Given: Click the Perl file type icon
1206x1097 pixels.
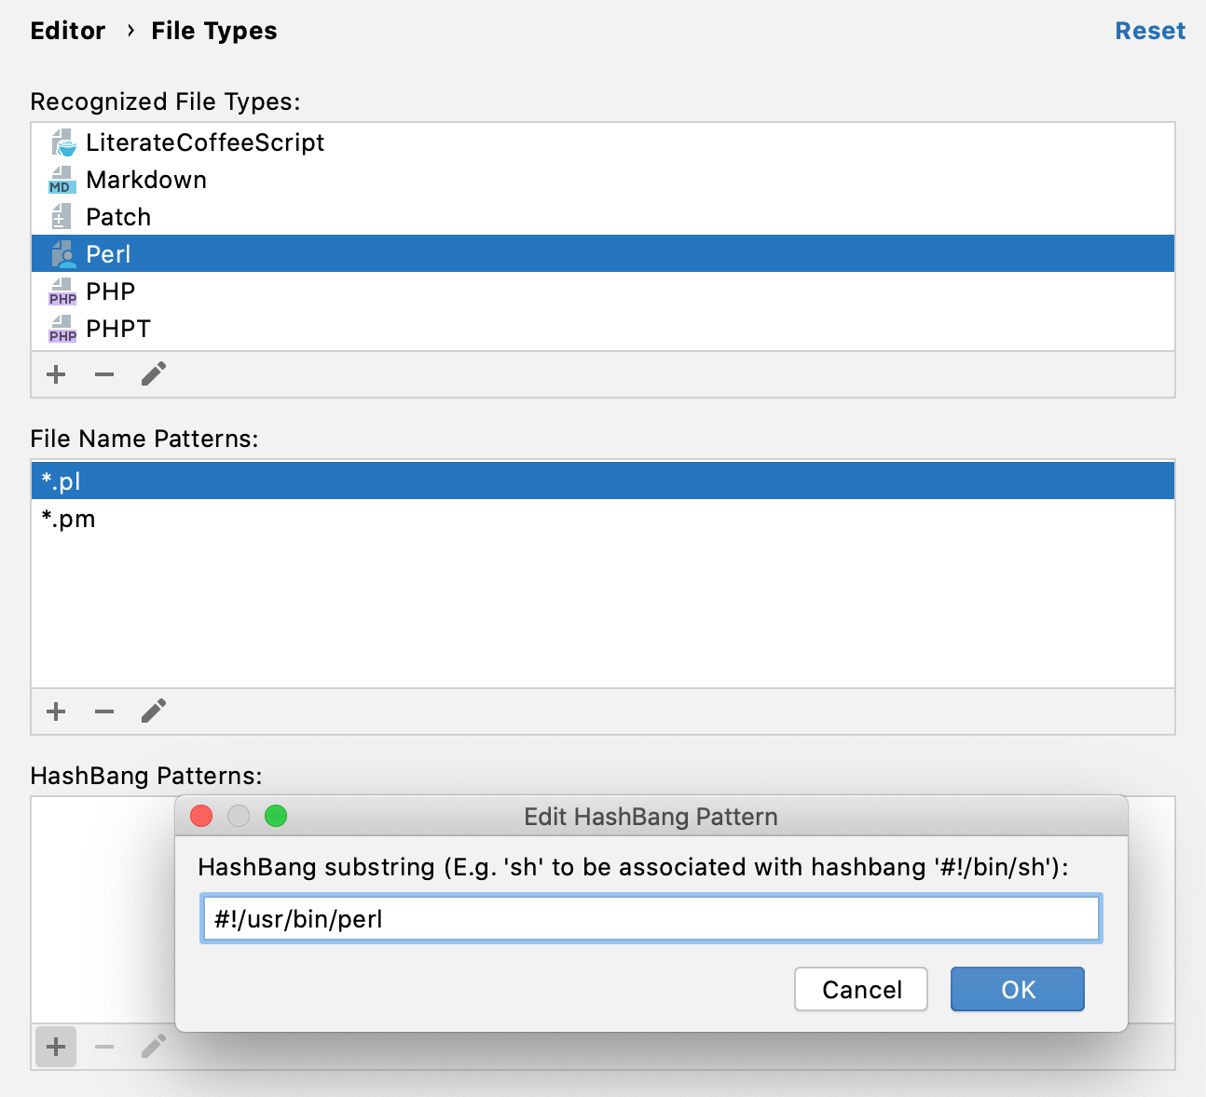Looking at the screenshot, I should pos(62,254).
